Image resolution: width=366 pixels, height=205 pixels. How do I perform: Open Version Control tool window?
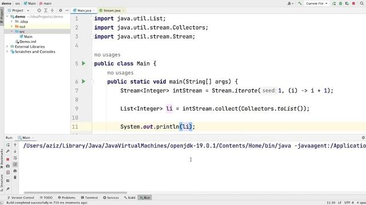pos(21,198)
